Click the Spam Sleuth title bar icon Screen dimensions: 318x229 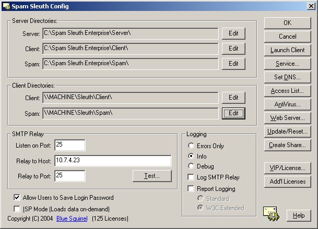[x=6, y=6]
